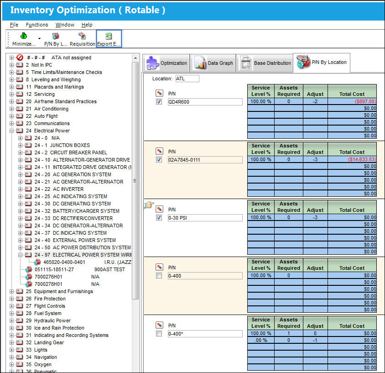Switch to the Base Distribution tab
This screenshot has height=373, width=385.
tap(265, 63)
